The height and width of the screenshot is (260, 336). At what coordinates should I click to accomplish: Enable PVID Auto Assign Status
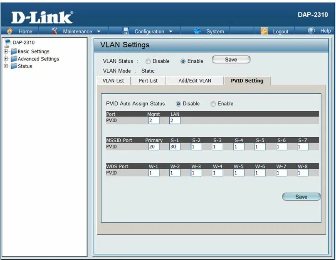pyautogui.click(x=213, y=104)
